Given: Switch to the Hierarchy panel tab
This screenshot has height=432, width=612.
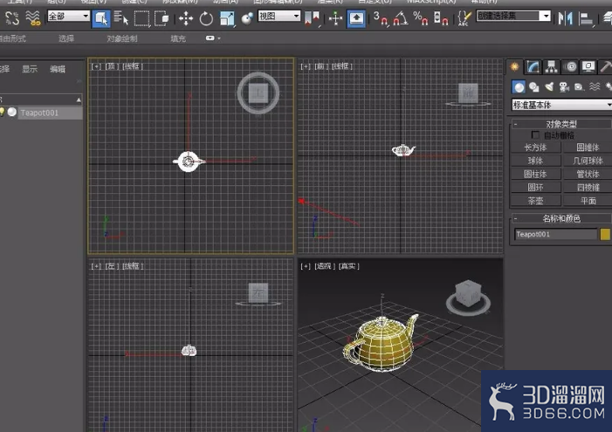Looking at the screenshot, I should [552, 67].
